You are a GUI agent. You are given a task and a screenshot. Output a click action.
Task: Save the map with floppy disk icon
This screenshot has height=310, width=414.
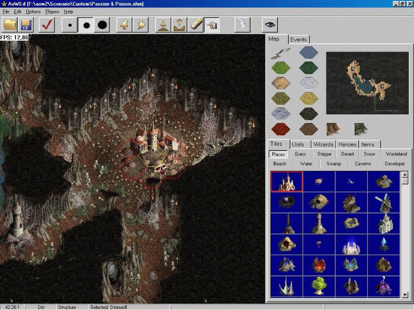26,25
